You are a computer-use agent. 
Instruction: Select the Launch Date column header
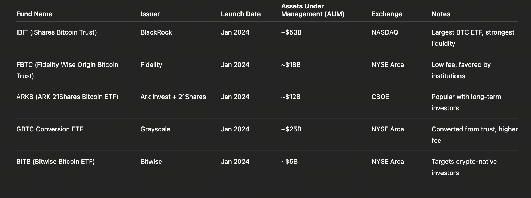(x=240, y=14)
